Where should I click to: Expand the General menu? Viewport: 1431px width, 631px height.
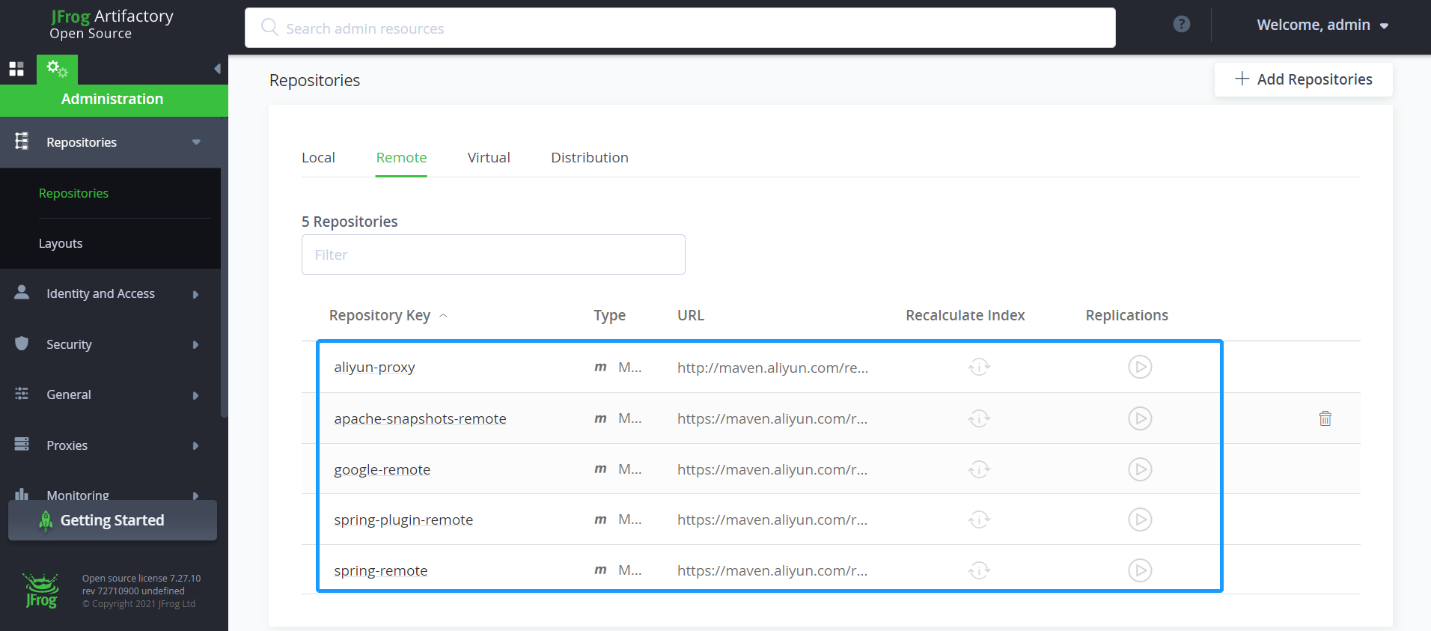pos(195,395)
